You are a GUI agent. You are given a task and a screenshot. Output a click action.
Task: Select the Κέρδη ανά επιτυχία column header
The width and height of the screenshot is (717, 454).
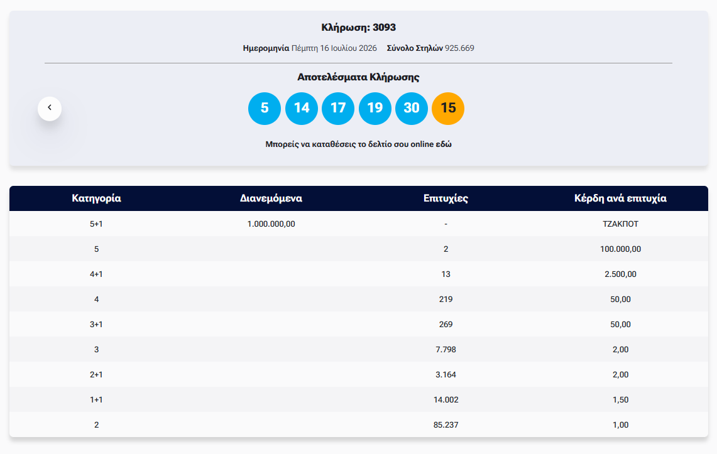pyautogui.click(x=620, y=198)
